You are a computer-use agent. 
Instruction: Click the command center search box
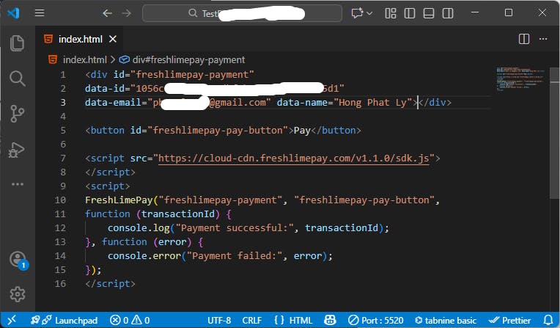coord(242,13)
